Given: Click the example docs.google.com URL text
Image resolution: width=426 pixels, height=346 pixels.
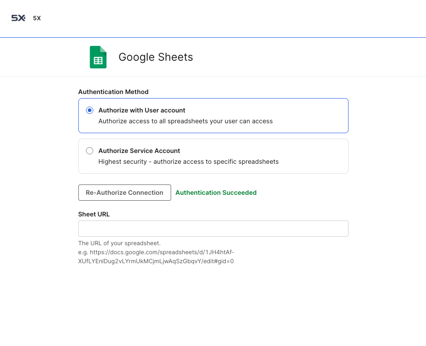Looking at the screenshot, I should (x=156, y=257).
